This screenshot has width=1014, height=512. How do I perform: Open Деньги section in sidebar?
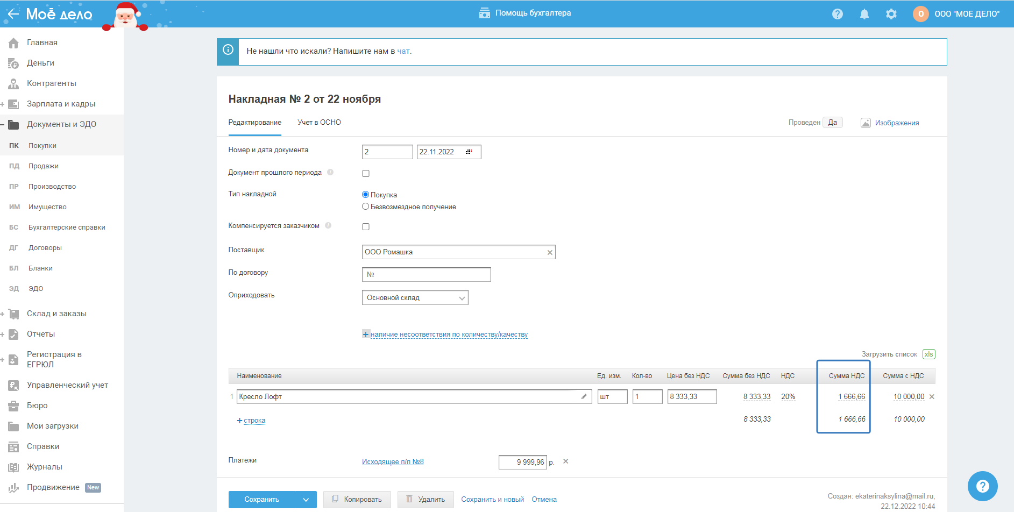(40, 63)
